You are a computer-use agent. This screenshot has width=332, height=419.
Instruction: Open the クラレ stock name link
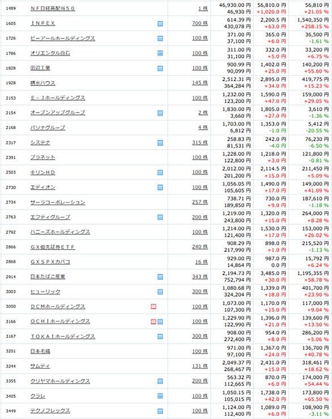coord(38,396)
